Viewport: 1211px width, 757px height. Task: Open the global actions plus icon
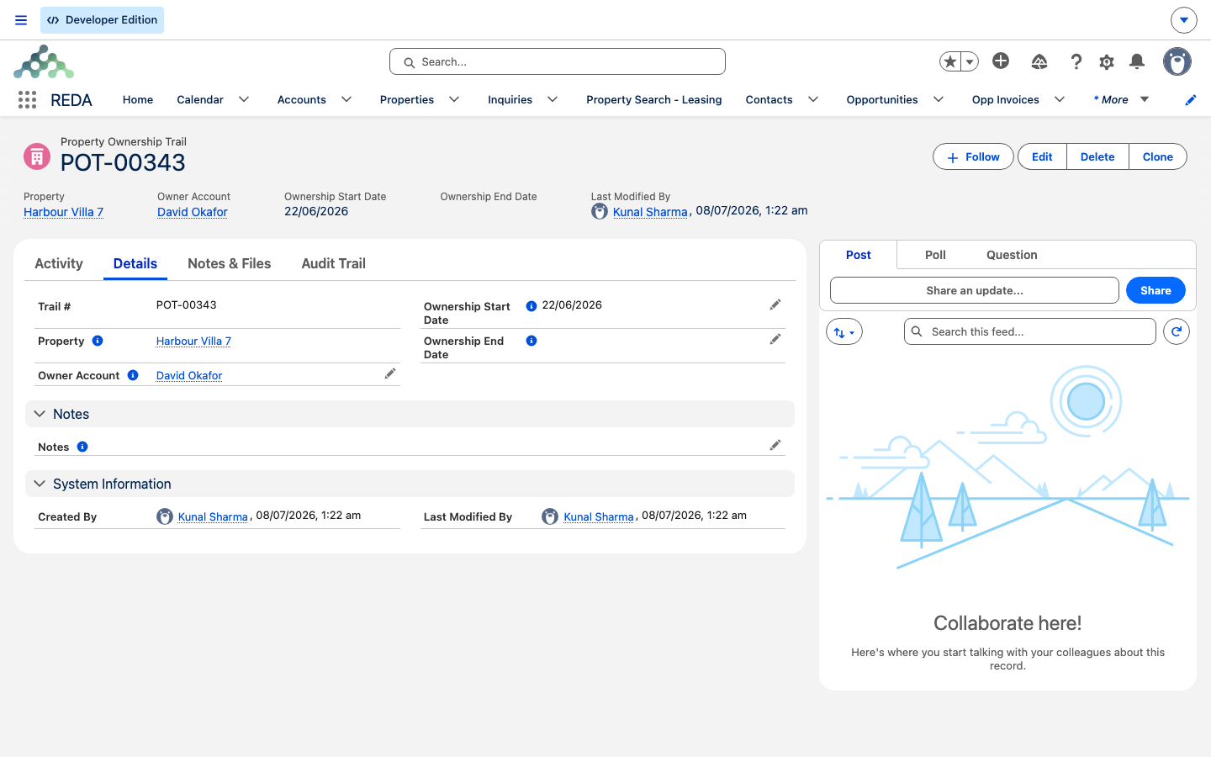[1001, 61]
